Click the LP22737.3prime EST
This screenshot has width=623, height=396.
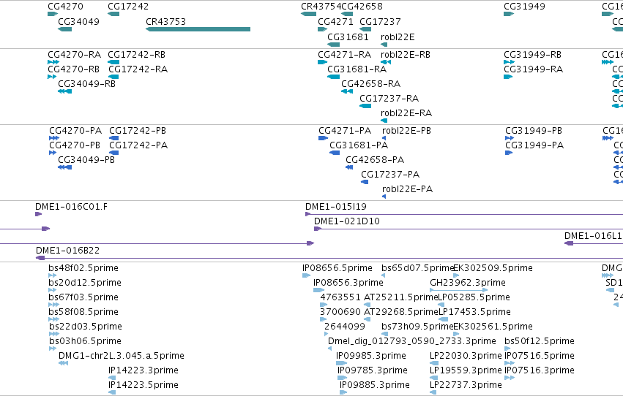coord(433,393)
